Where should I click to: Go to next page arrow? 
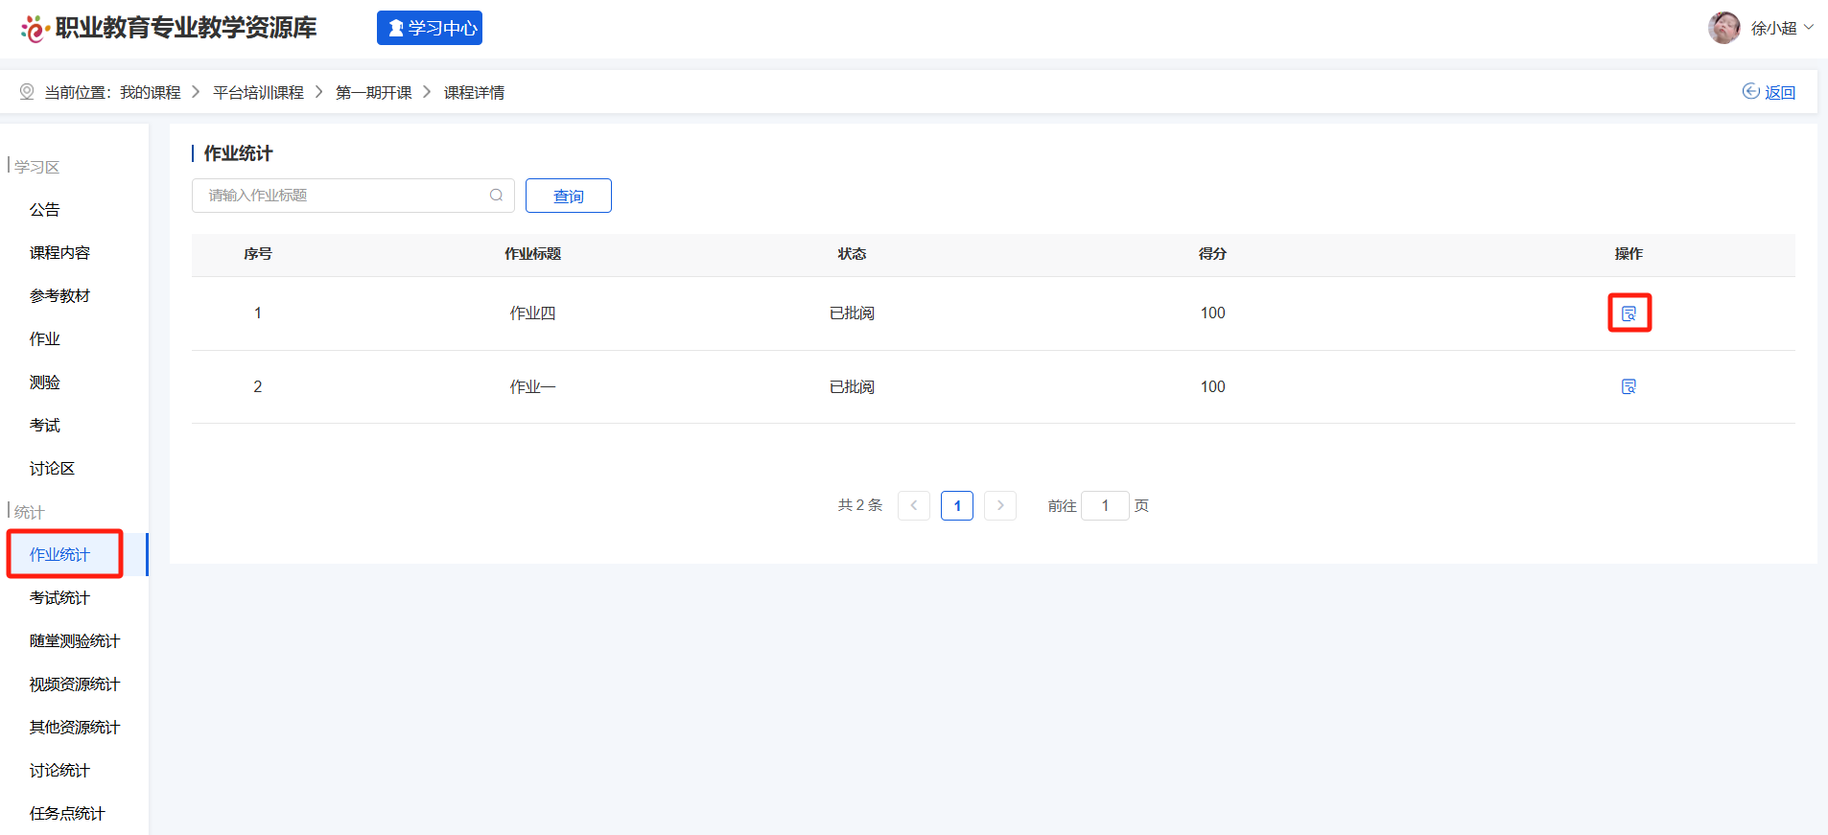[x=1000, y=505]
